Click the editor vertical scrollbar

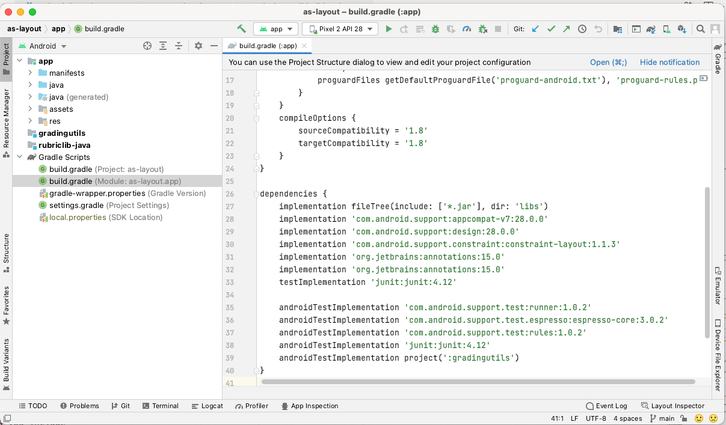click(707, 262)
